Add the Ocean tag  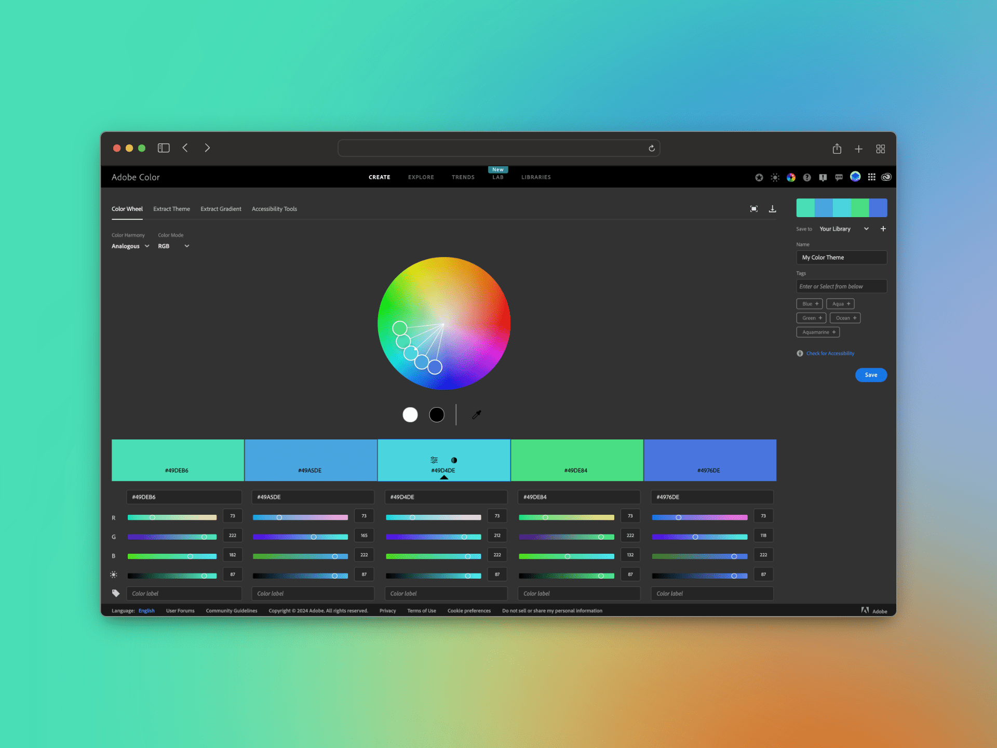coord(845,318)
